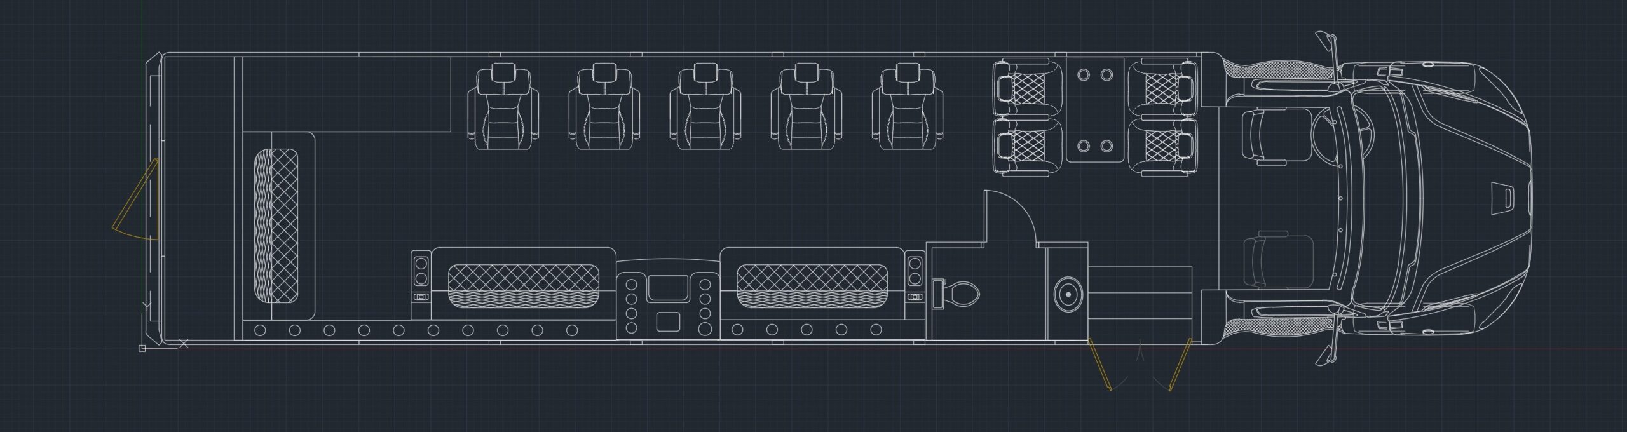Click the UCS origin square marker
1627x432 pixels.
point(142,348)
